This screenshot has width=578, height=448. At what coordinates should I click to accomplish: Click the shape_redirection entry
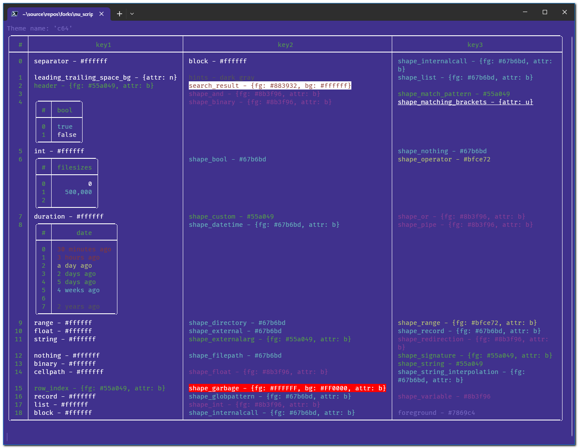(x=473, y=343)
